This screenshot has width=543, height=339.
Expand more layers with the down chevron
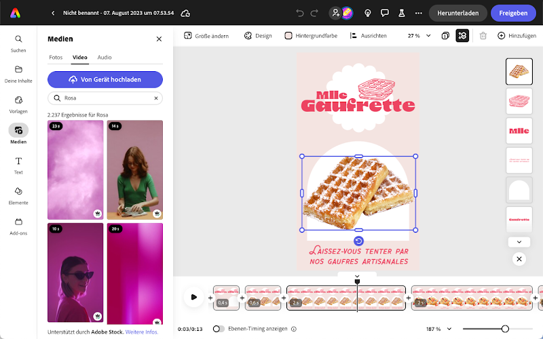pos(519,242)
